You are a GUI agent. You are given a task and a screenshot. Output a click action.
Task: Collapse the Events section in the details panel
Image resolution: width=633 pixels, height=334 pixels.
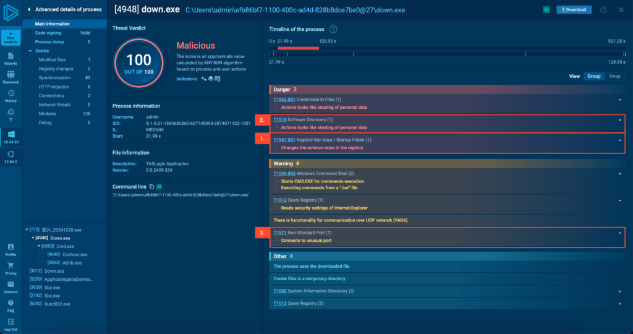[x=30, y=51]
